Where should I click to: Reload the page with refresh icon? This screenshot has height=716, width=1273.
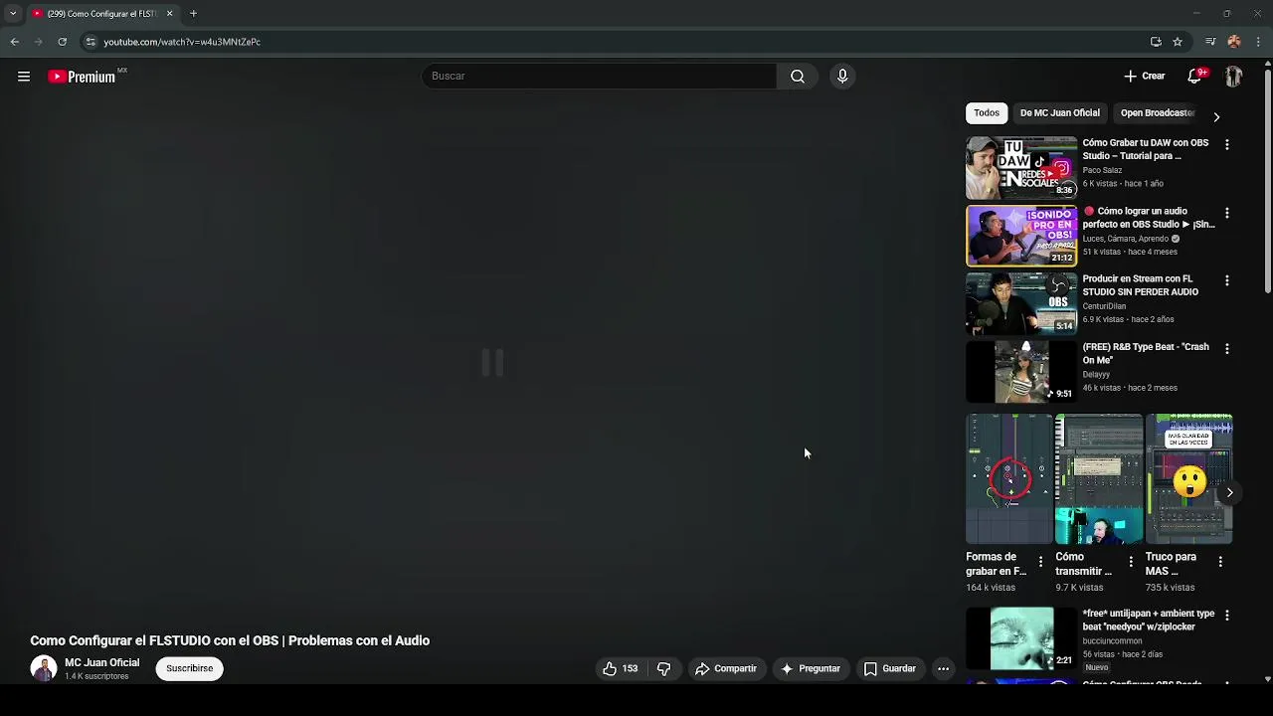click(x=62, y=42)
